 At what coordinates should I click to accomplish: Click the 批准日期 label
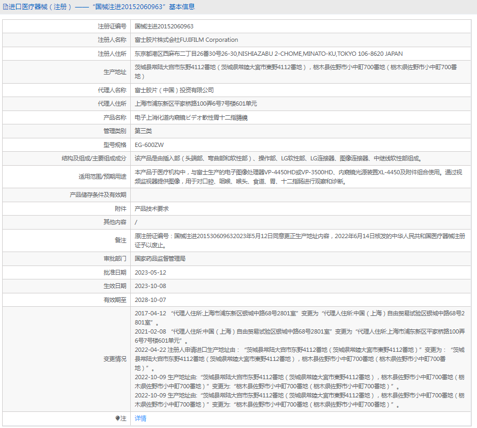115,272
